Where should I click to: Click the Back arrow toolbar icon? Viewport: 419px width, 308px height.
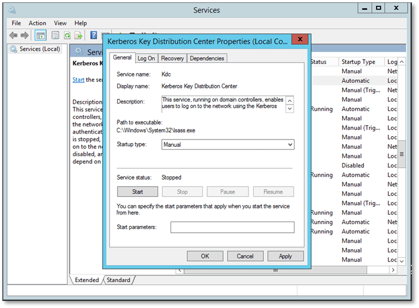[x=13, y=35]
